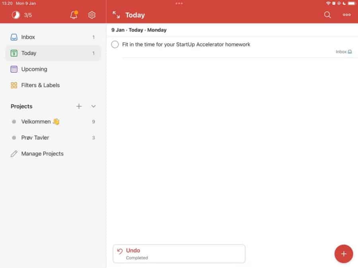Complete the StartUp Accelerator homework task
Viewport: 358px width, 268px height.
pyautogui.click(x=115, y=44)
